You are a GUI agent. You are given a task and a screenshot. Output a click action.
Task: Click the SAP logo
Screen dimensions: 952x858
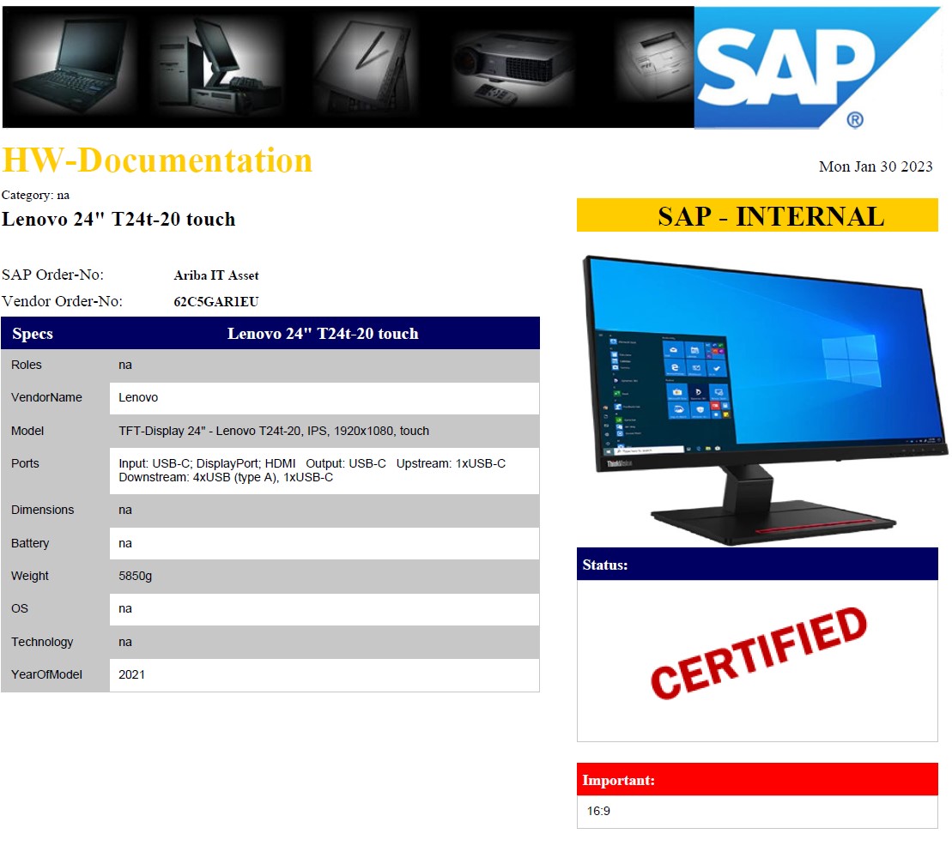click(816, 68)
